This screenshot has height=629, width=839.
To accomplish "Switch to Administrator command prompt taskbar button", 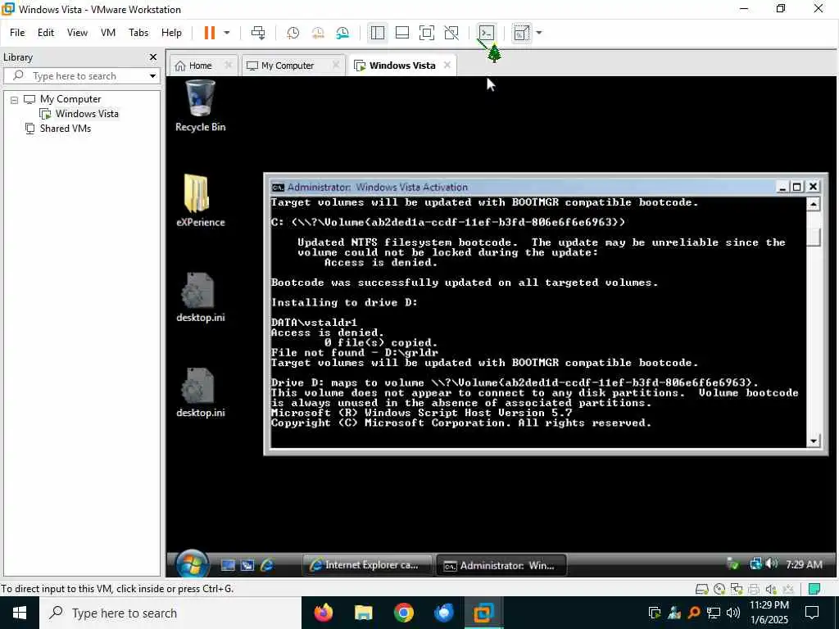I will point(502,565).
